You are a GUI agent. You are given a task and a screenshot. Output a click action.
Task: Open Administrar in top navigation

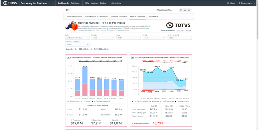tap(116, 3)
